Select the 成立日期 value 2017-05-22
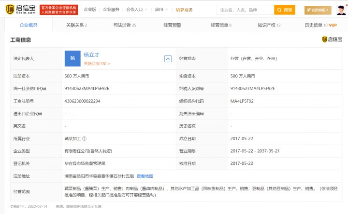Viewport: 348px width, 214px height. pos(242,138)
